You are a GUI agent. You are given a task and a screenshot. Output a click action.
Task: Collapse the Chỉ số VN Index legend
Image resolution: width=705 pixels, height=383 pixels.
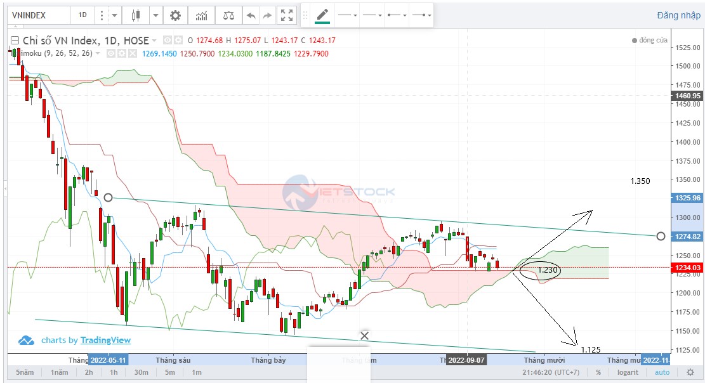(14, 41)
